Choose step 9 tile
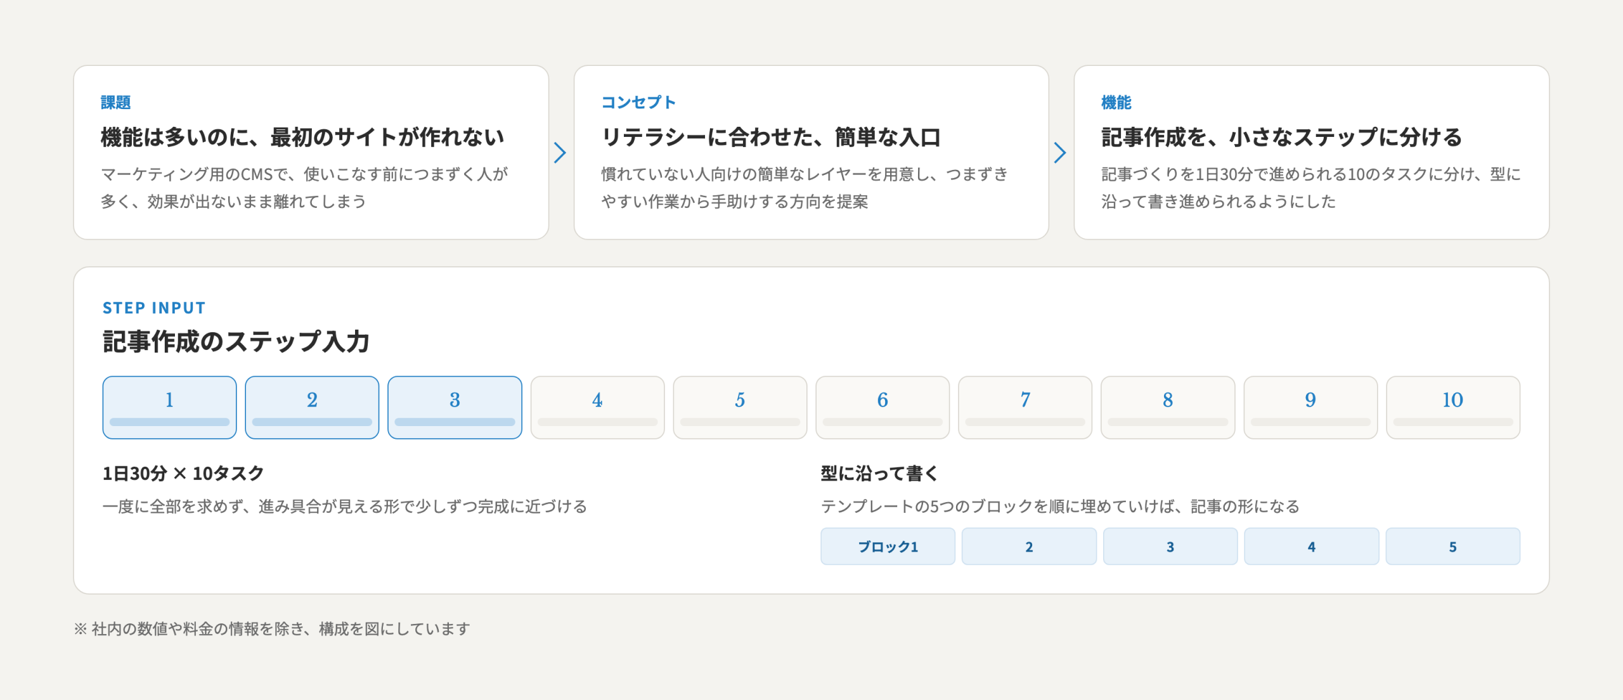This screenshot has height=700, width=1623. click(1310, 408)
